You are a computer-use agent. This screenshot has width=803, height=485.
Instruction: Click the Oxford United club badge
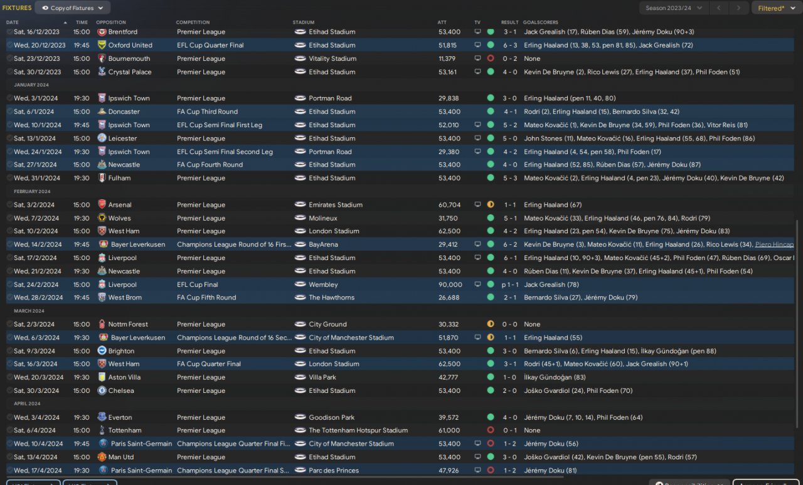point(102,45)
